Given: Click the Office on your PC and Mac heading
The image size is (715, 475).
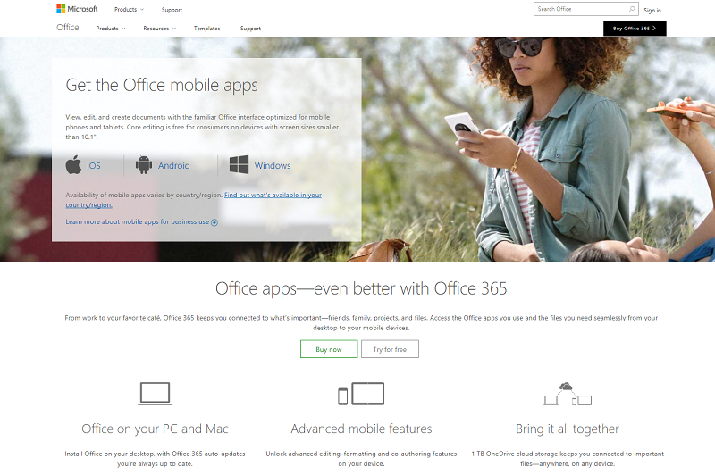Looking at the screenshot, I should (x=155, y=429).
